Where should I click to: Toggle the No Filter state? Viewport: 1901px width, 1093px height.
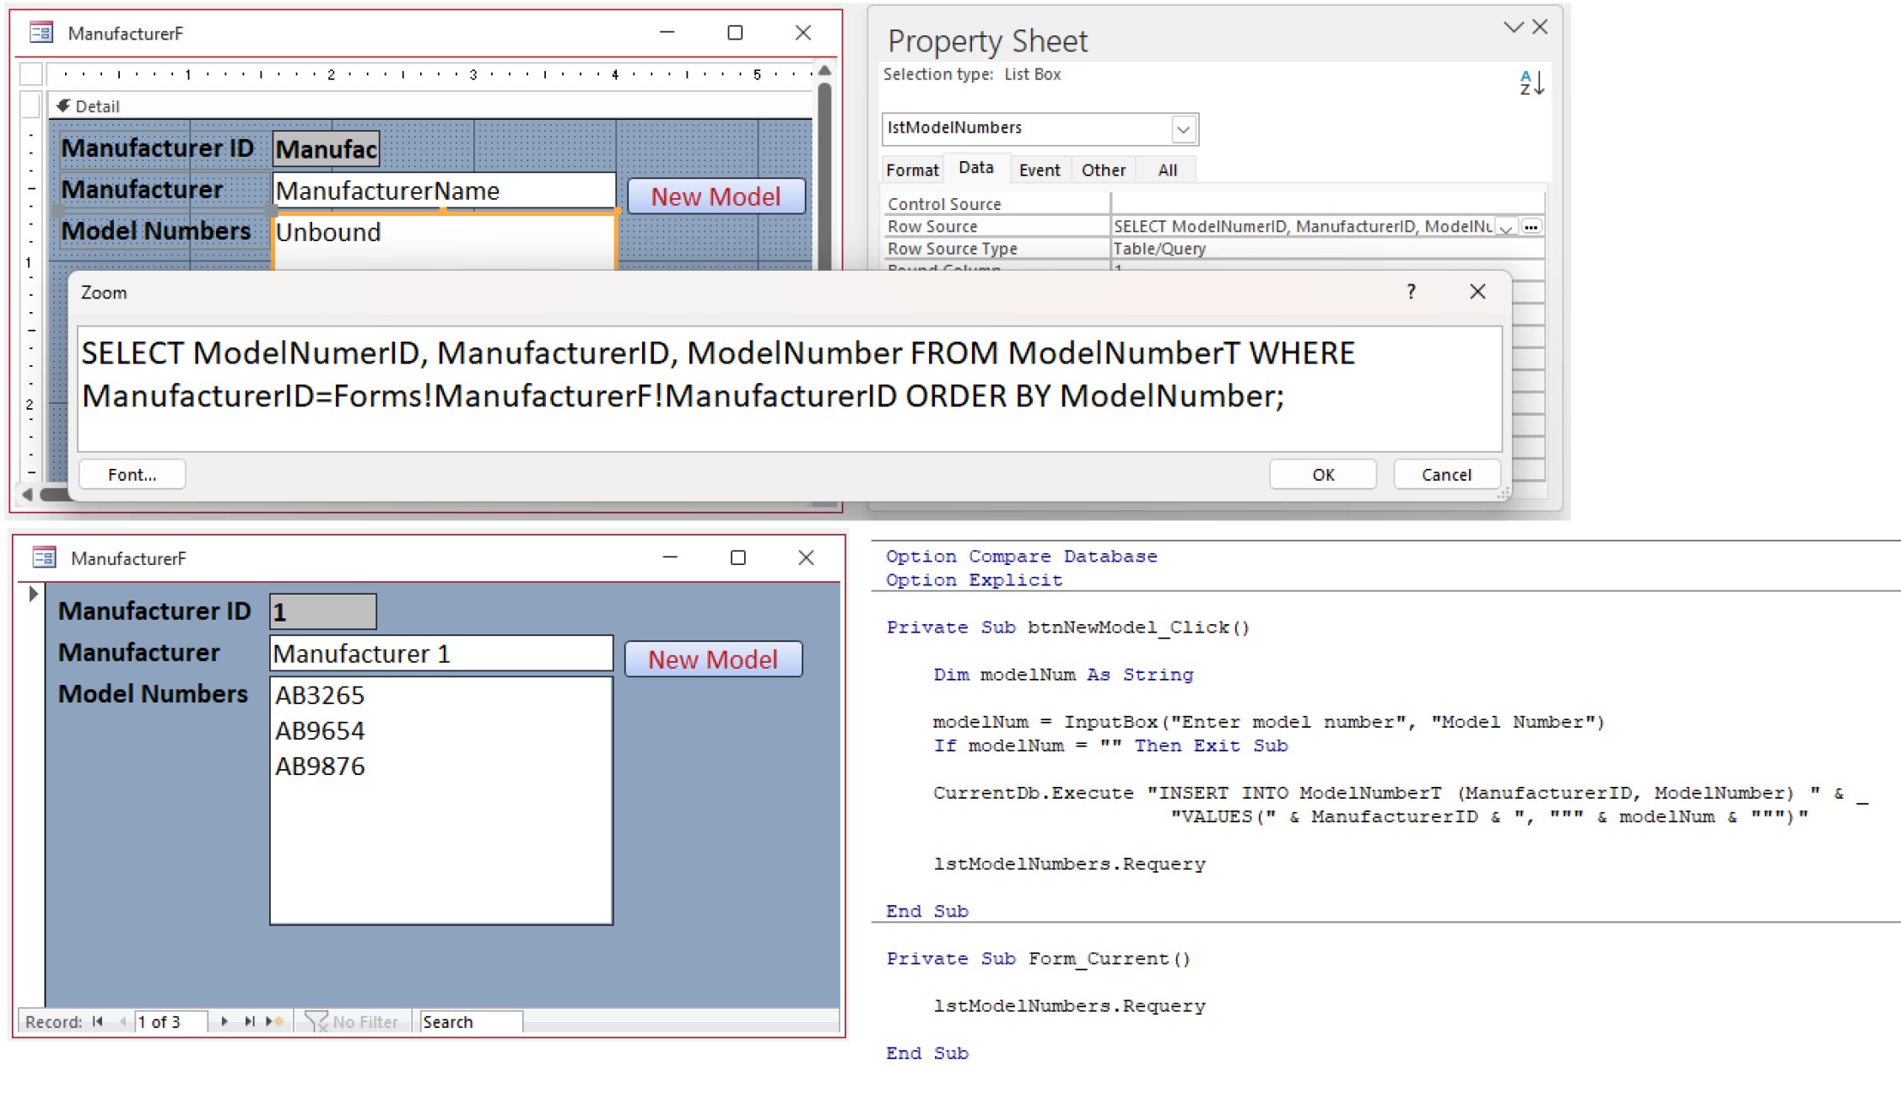coord(351,1020)
